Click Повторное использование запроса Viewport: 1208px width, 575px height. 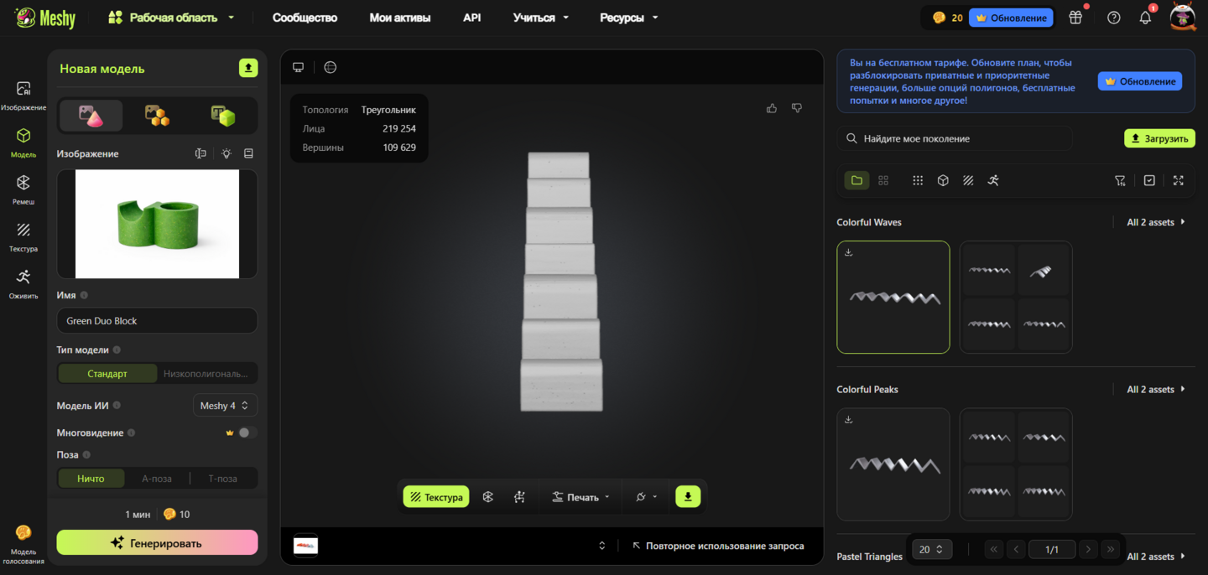point(718,546)
